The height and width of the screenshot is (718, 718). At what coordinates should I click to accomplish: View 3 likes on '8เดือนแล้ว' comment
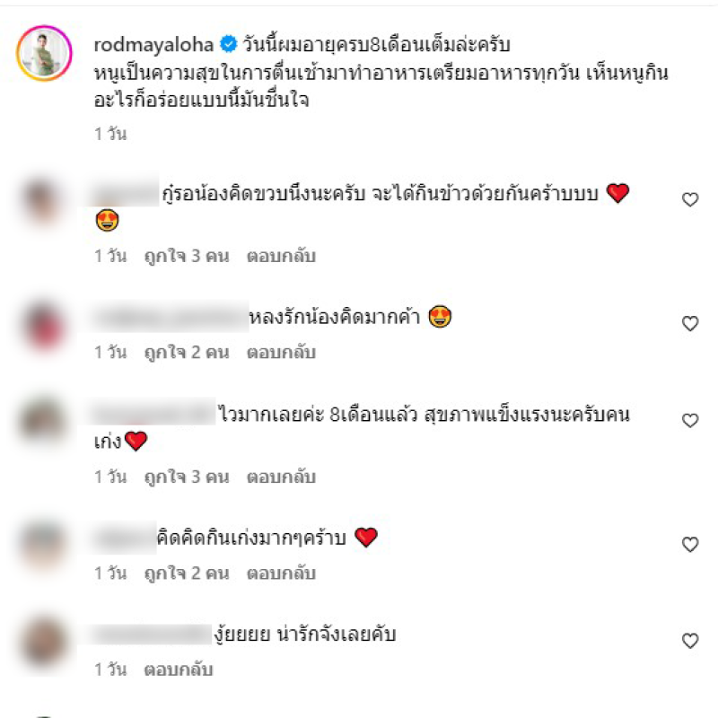tap(187, 477)
